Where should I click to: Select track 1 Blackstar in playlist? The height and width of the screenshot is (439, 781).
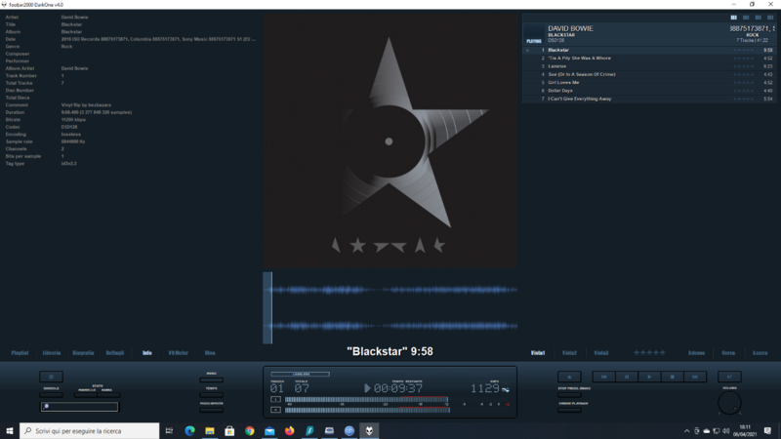click(649, 50)
